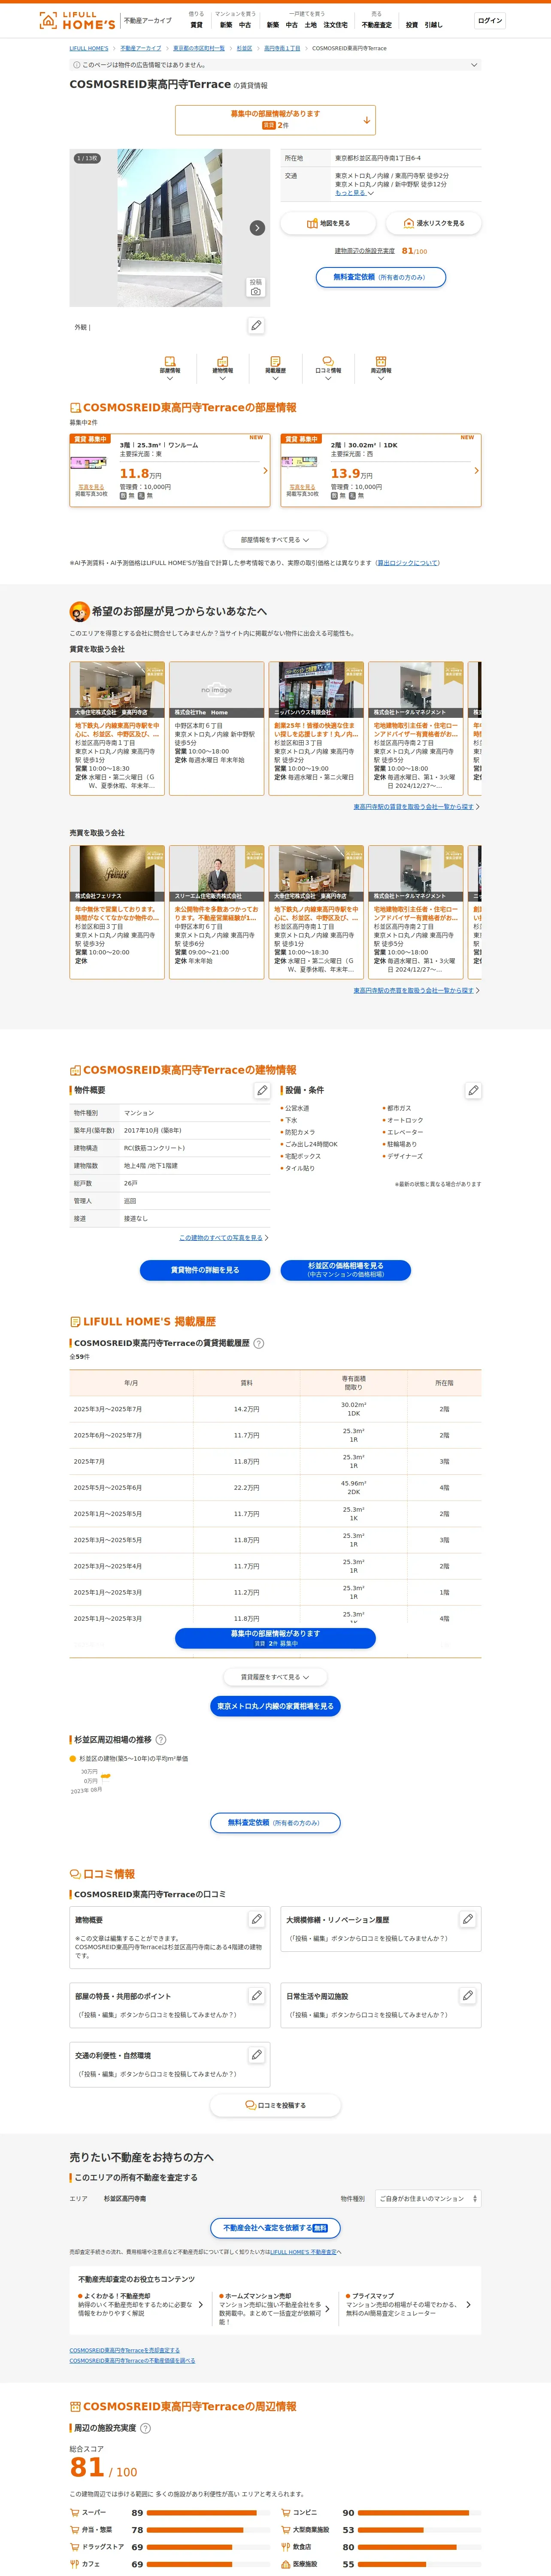The image size is (551, 2576).
Task: Open help icon beside 杉並区周辺相場の推移
Action: pos(161,1740)
